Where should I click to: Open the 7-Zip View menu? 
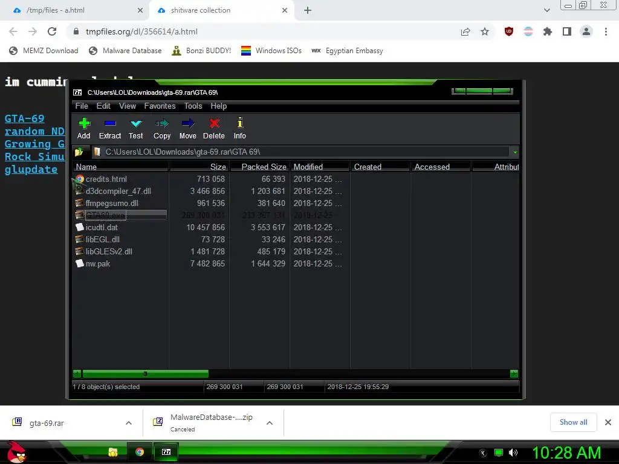128,106
